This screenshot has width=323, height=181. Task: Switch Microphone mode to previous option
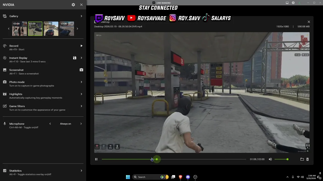click(x=50, y=124)
